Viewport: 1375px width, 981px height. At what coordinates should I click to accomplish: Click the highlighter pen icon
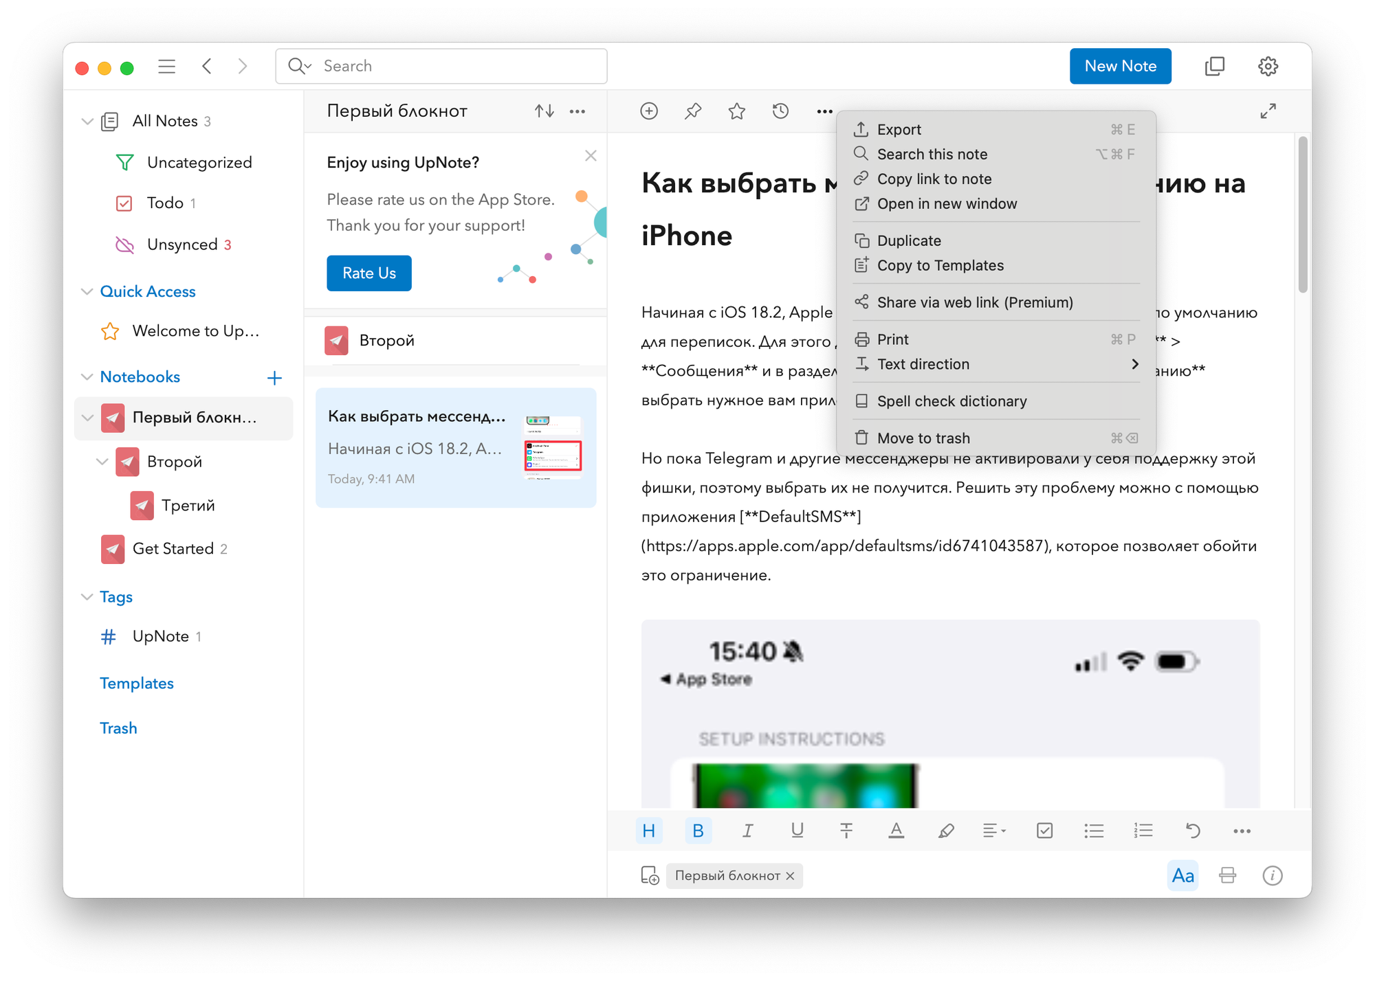point(946,831)
